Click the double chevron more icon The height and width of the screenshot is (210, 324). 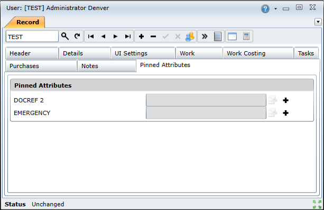[x=205, y=36]
